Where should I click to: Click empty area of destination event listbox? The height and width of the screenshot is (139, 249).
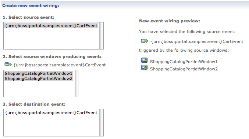[x=51, y=126]
